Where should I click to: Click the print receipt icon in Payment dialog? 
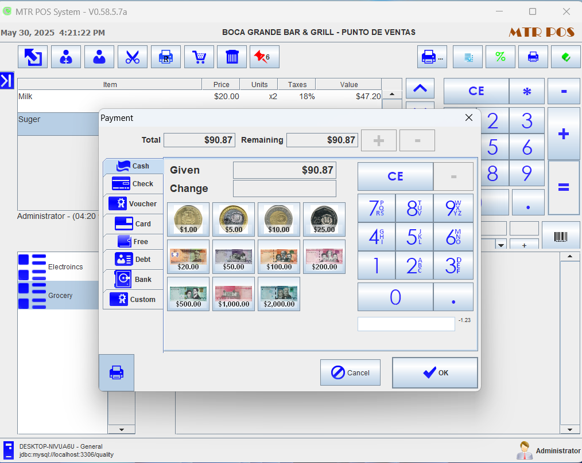[x=117, y=372]
